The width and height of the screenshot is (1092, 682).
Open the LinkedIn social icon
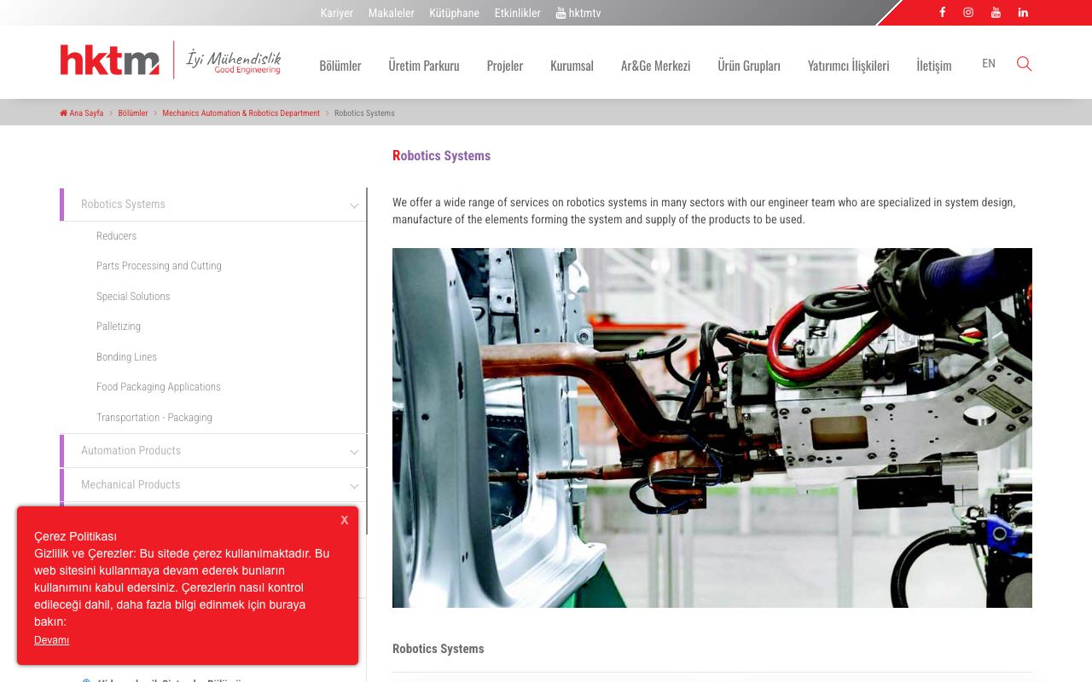point(1023,12)
